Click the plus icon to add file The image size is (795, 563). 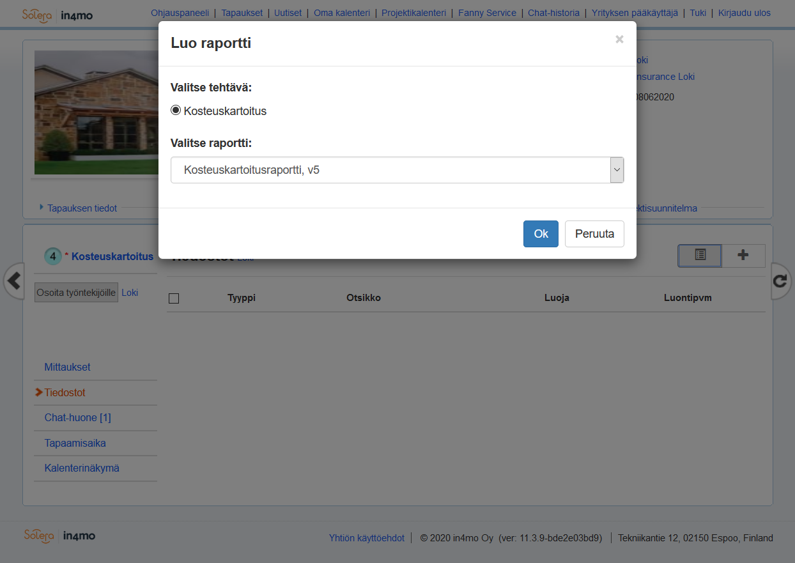[x=743, y=255]
